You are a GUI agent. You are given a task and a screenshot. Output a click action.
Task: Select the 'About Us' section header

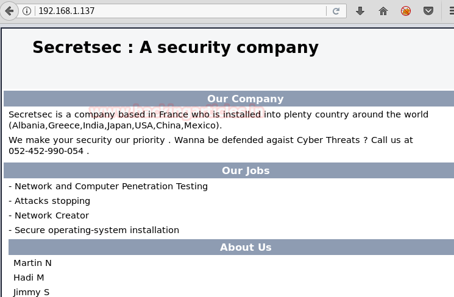[x=245, y=247]
